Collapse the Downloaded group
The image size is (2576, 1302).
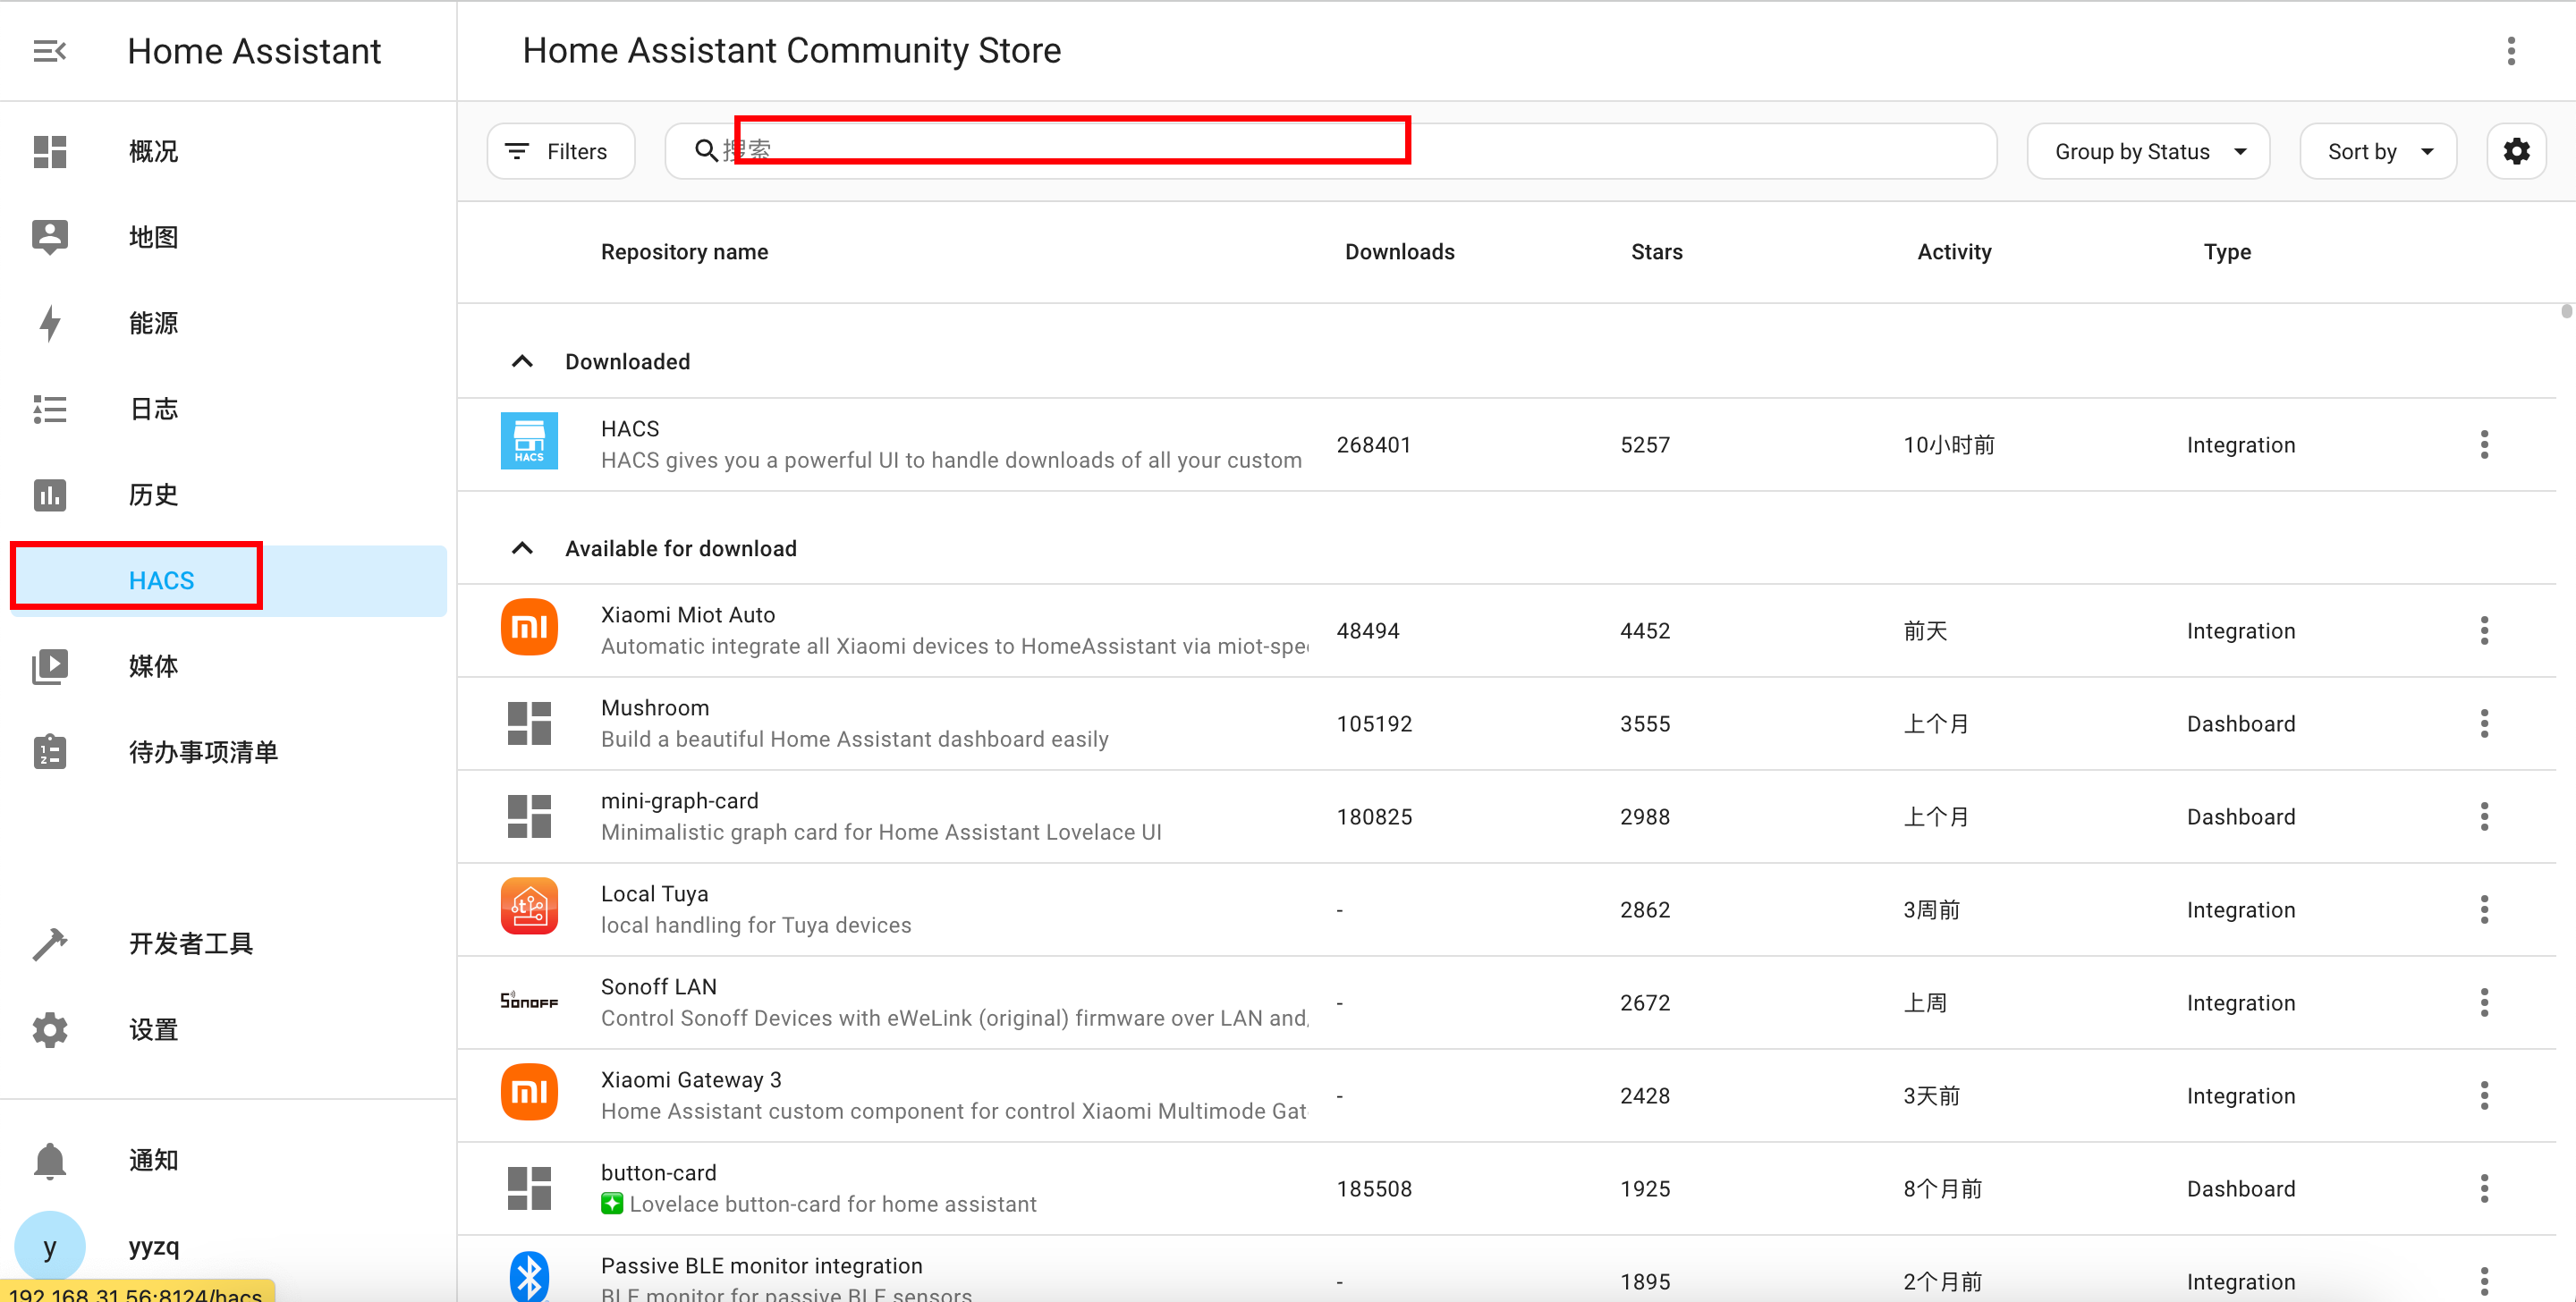(522, 361)
